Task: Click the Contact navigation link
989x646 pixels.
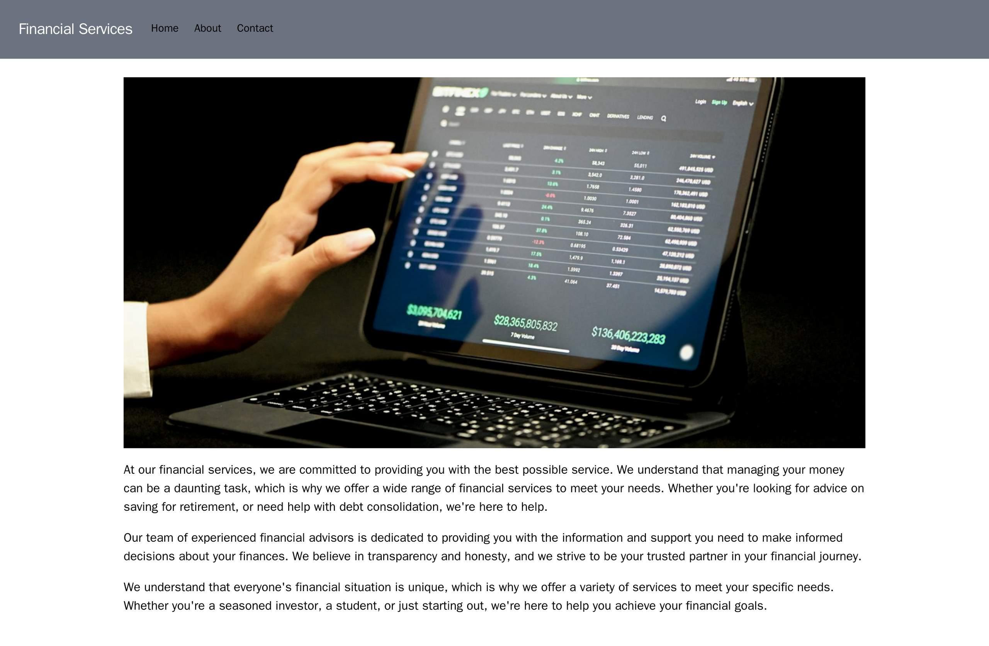Action: click(256, 29)
